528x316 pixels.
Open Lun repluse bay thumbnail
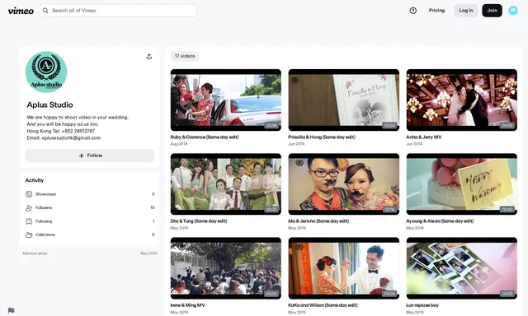(x=462, y=268)
